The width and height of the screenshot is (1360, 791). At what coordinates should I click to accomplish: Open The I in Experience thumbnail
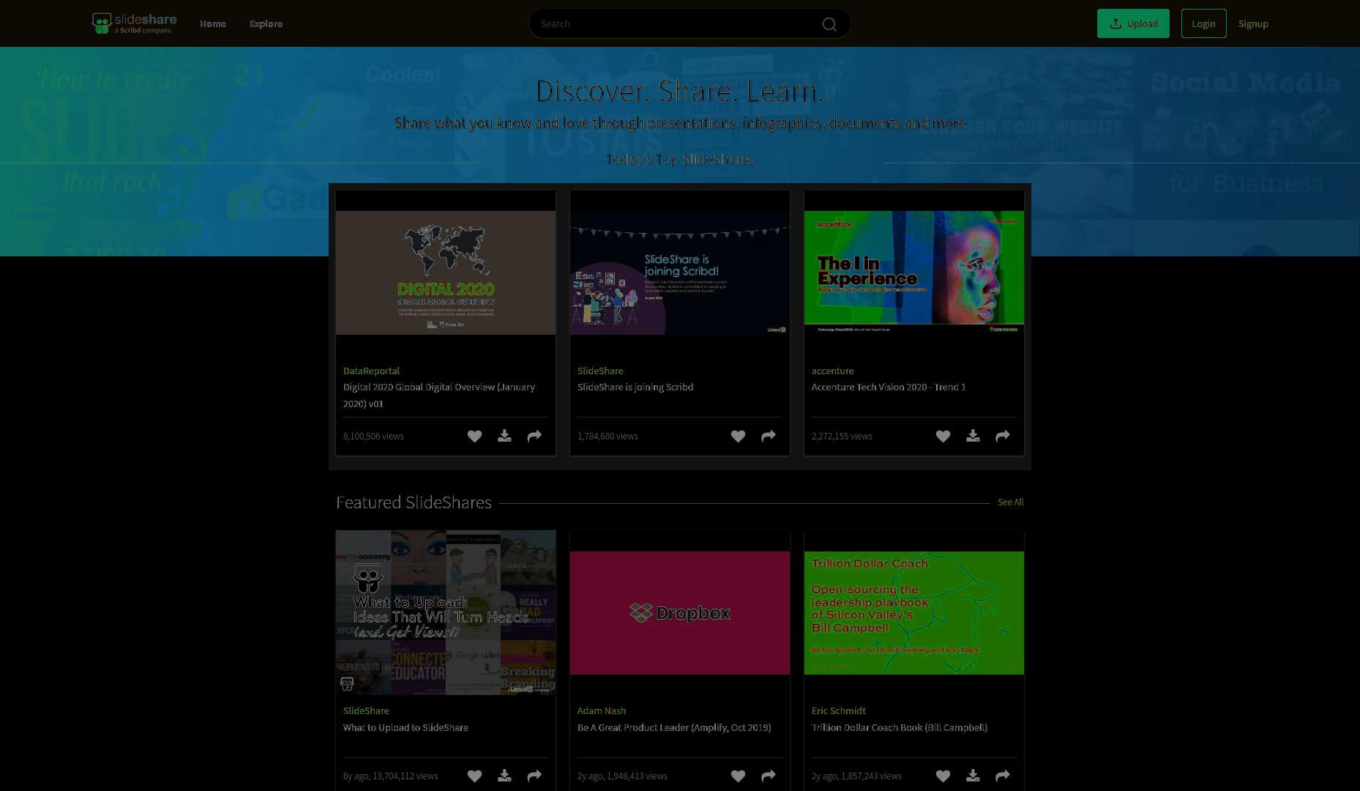pyautogui.click(x=914, y=272)
